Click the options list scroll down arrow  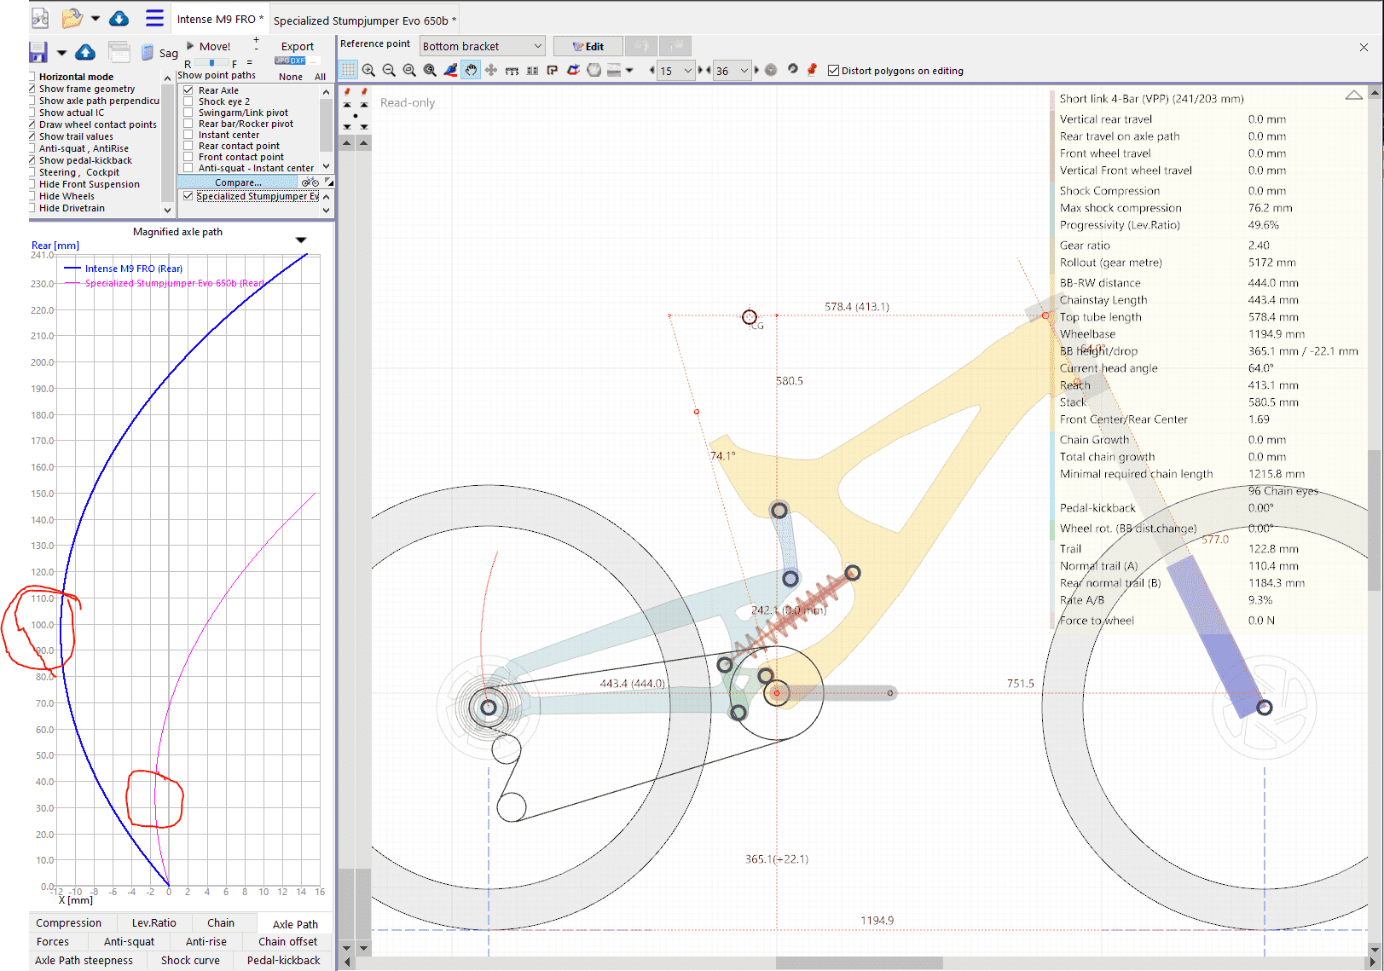[167, 210]
